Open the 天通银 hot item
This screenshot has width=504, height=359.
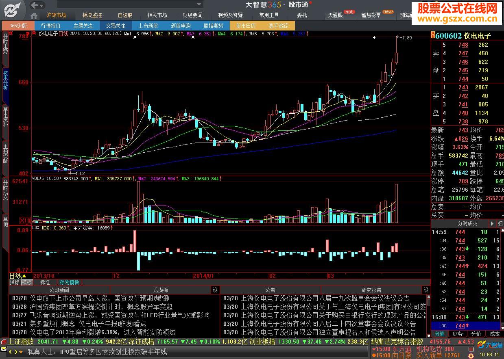(336, 15)
